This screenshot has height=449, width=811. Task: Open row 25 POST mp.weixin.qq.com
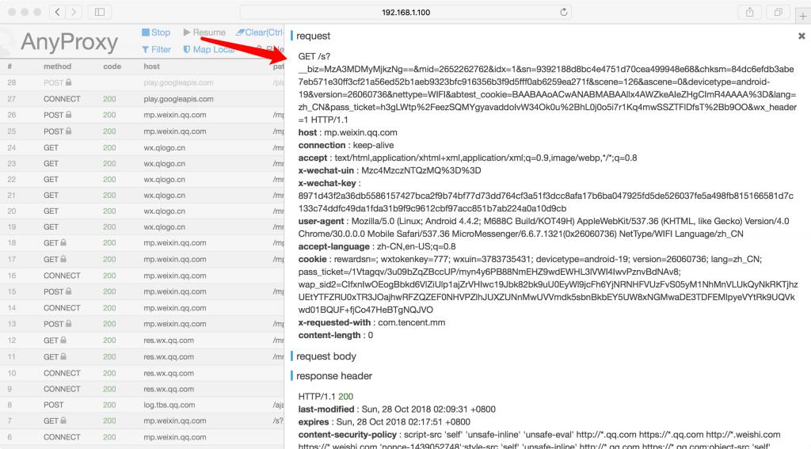[143, 131]
